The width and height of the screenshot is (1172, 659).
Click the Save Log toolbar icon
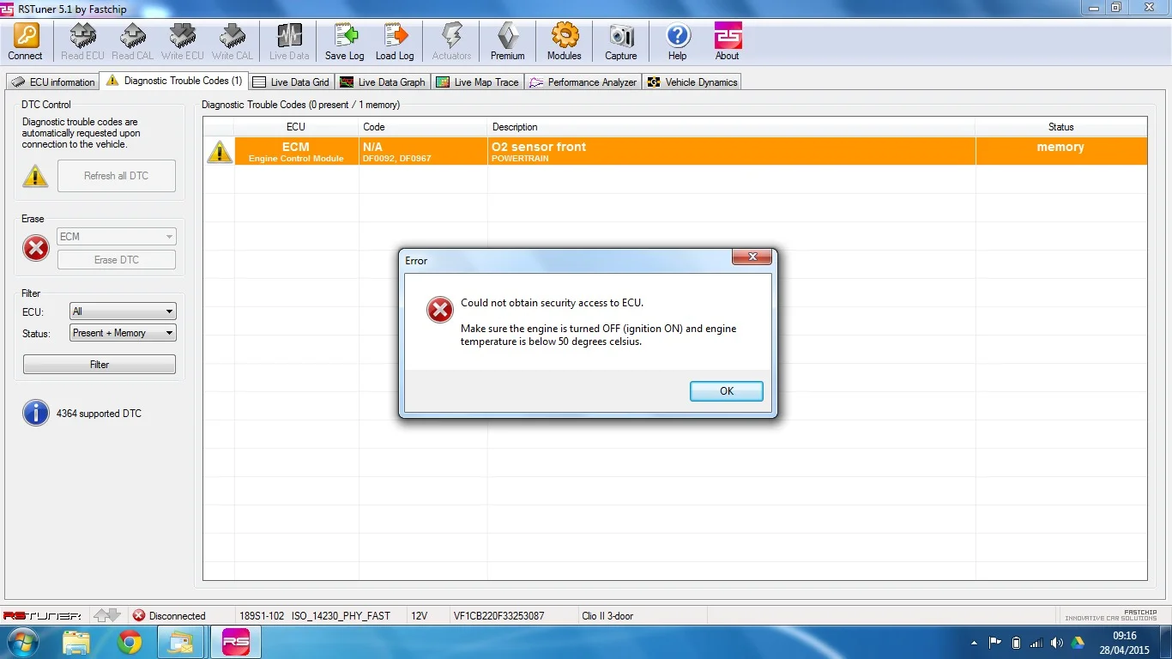(345, 35)
